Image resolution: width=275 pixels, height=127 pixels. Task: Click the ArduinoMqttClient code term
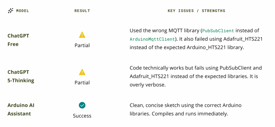point(152,39)
